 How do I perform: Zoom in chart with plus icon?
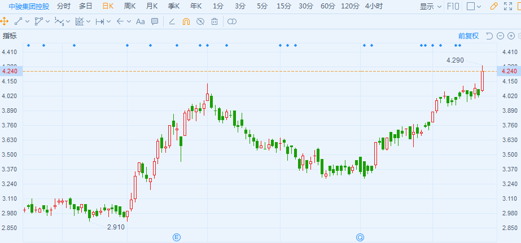pyautogui.click(x=511, y=36)
